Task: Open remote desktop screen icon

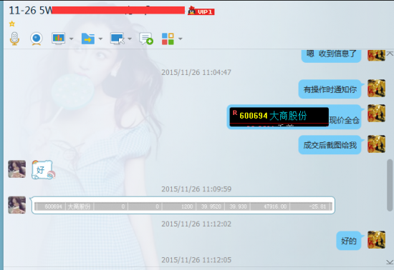Action: (117, 39)
